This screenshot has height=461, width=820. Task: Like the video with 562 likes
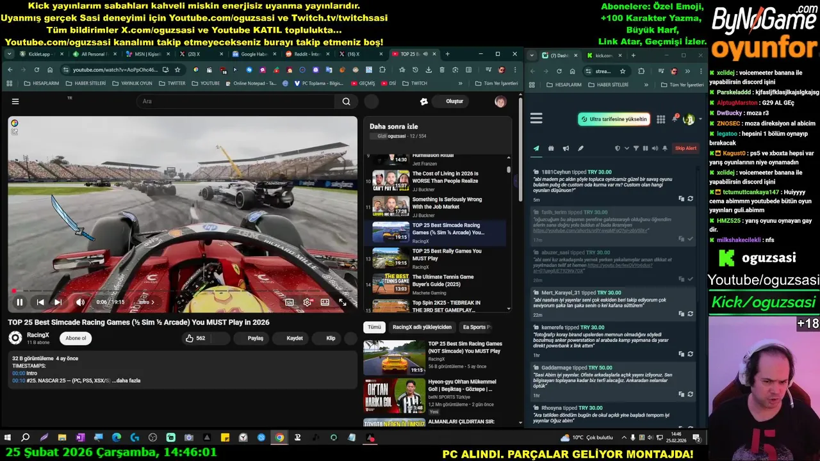tap(195, 338)
